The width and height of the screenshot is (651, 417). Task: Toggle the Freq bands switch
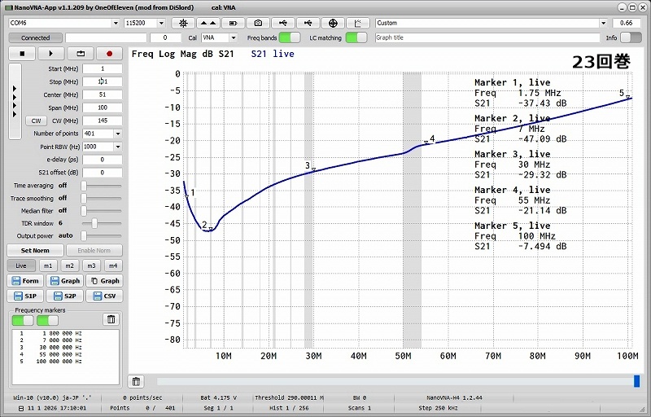pyautogui.click(x=289, y=37)
